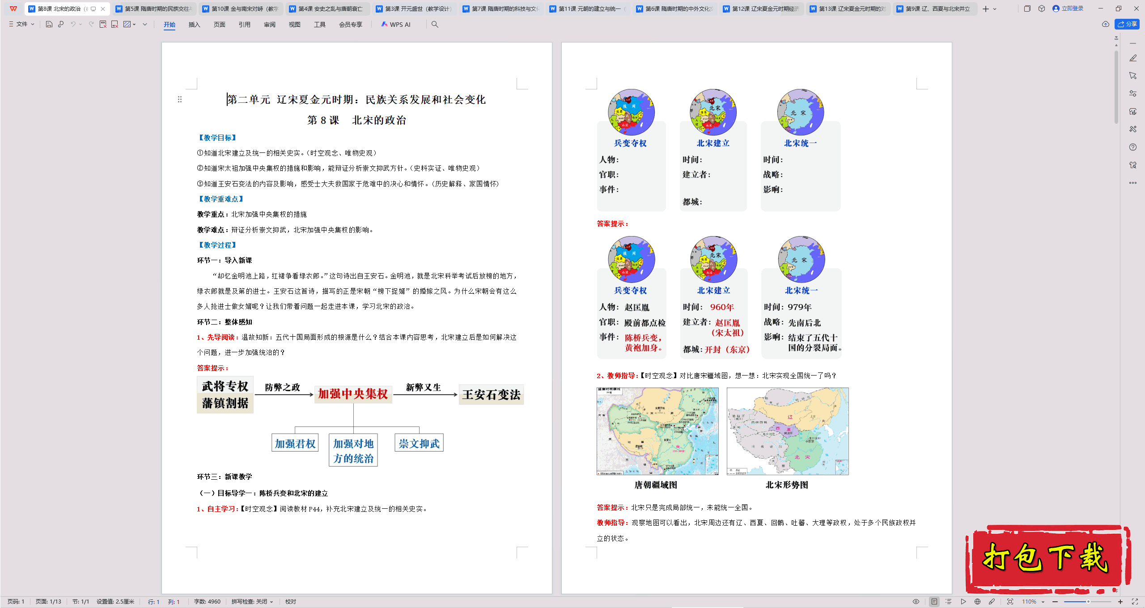Open the 会员专享 ribbon tab

(x=351, y=25)
